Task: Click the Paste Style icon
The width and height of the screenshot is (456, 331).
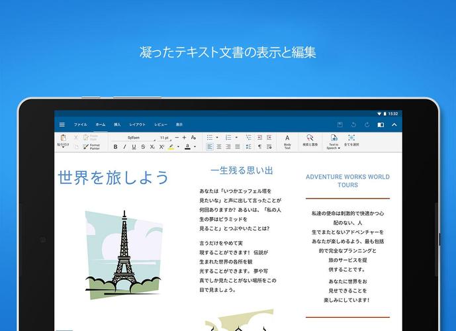Action: point(91,137)
